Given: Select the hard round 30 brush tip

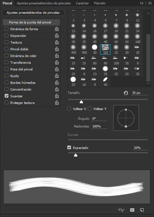Looking at the screenshot, I should 95,49.
